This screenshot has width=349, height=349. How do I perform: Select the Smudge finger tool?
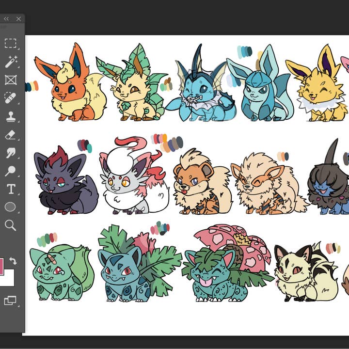tap(10, 153)
